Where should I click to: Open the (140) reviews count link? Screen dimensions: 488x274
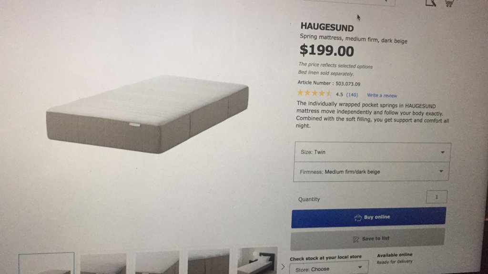(x=352, y=95)
